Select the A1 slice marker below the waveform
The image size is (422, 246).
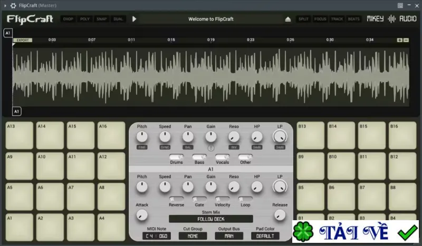click(x=17, y=111)
